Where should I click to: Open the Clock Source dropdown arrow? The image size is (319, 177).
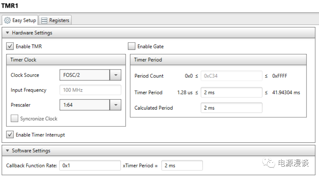tap(115, 75)
